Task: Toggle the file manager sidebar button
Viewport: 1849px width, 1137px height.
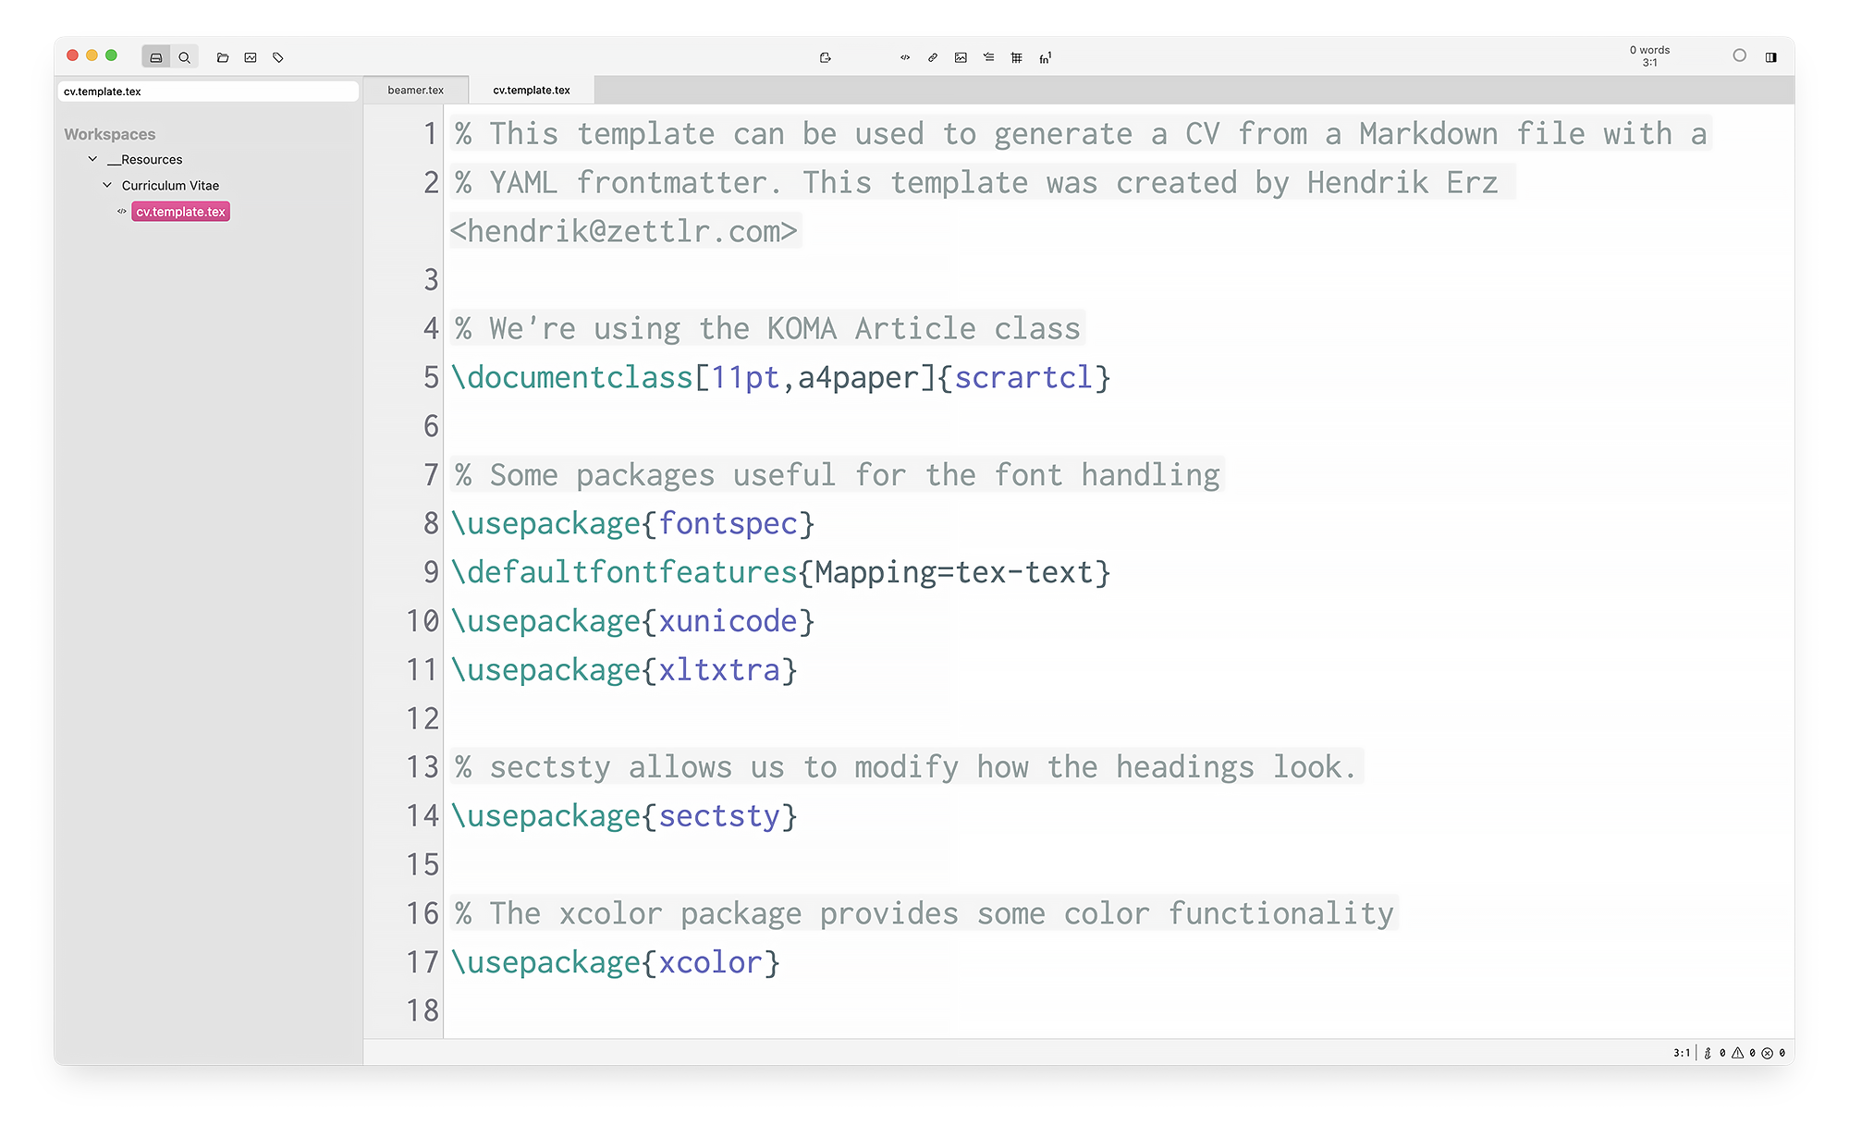Action: [156, 57]
